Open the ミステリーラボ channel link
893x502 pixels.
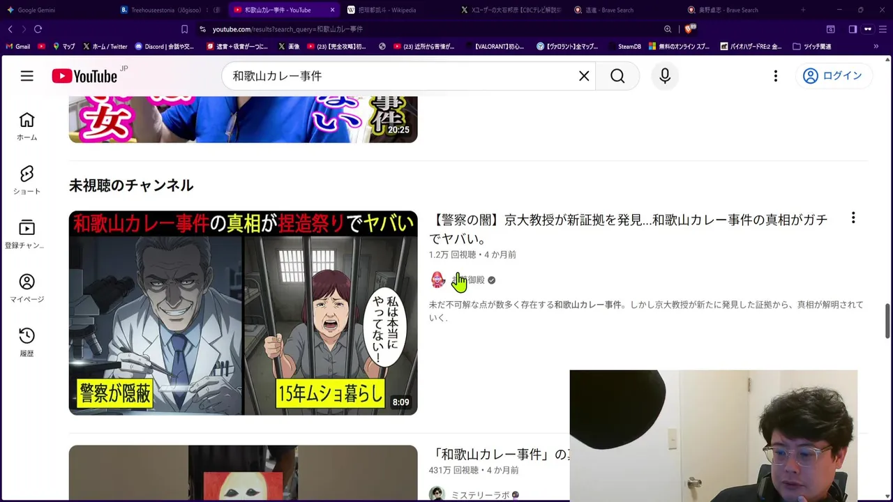pyautogui.click(x=480, y=495)
